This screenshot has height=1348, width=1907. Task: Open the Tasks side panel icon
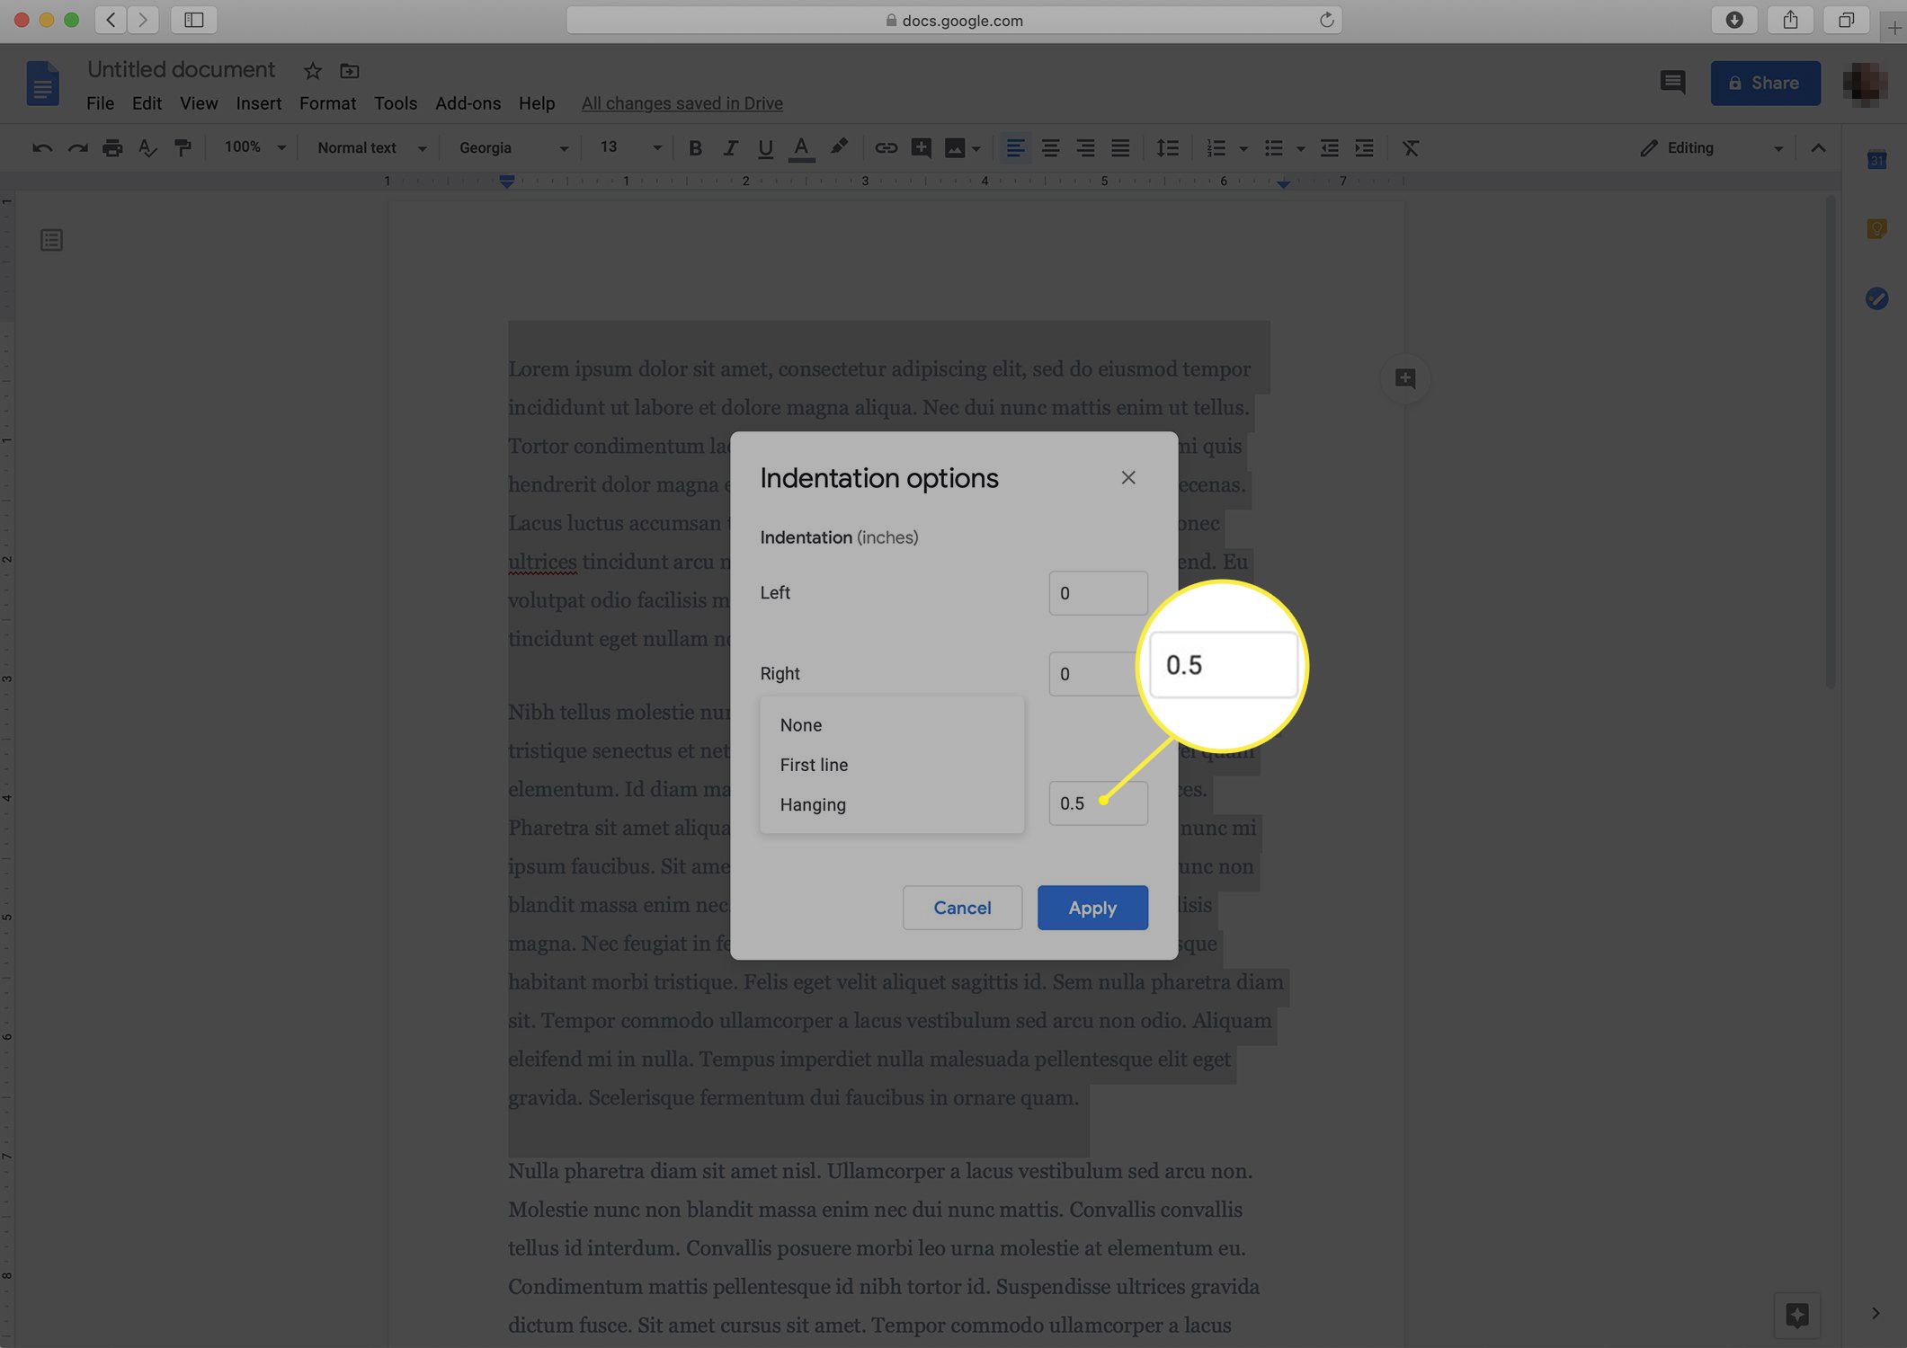click(x=1876, y=298)
